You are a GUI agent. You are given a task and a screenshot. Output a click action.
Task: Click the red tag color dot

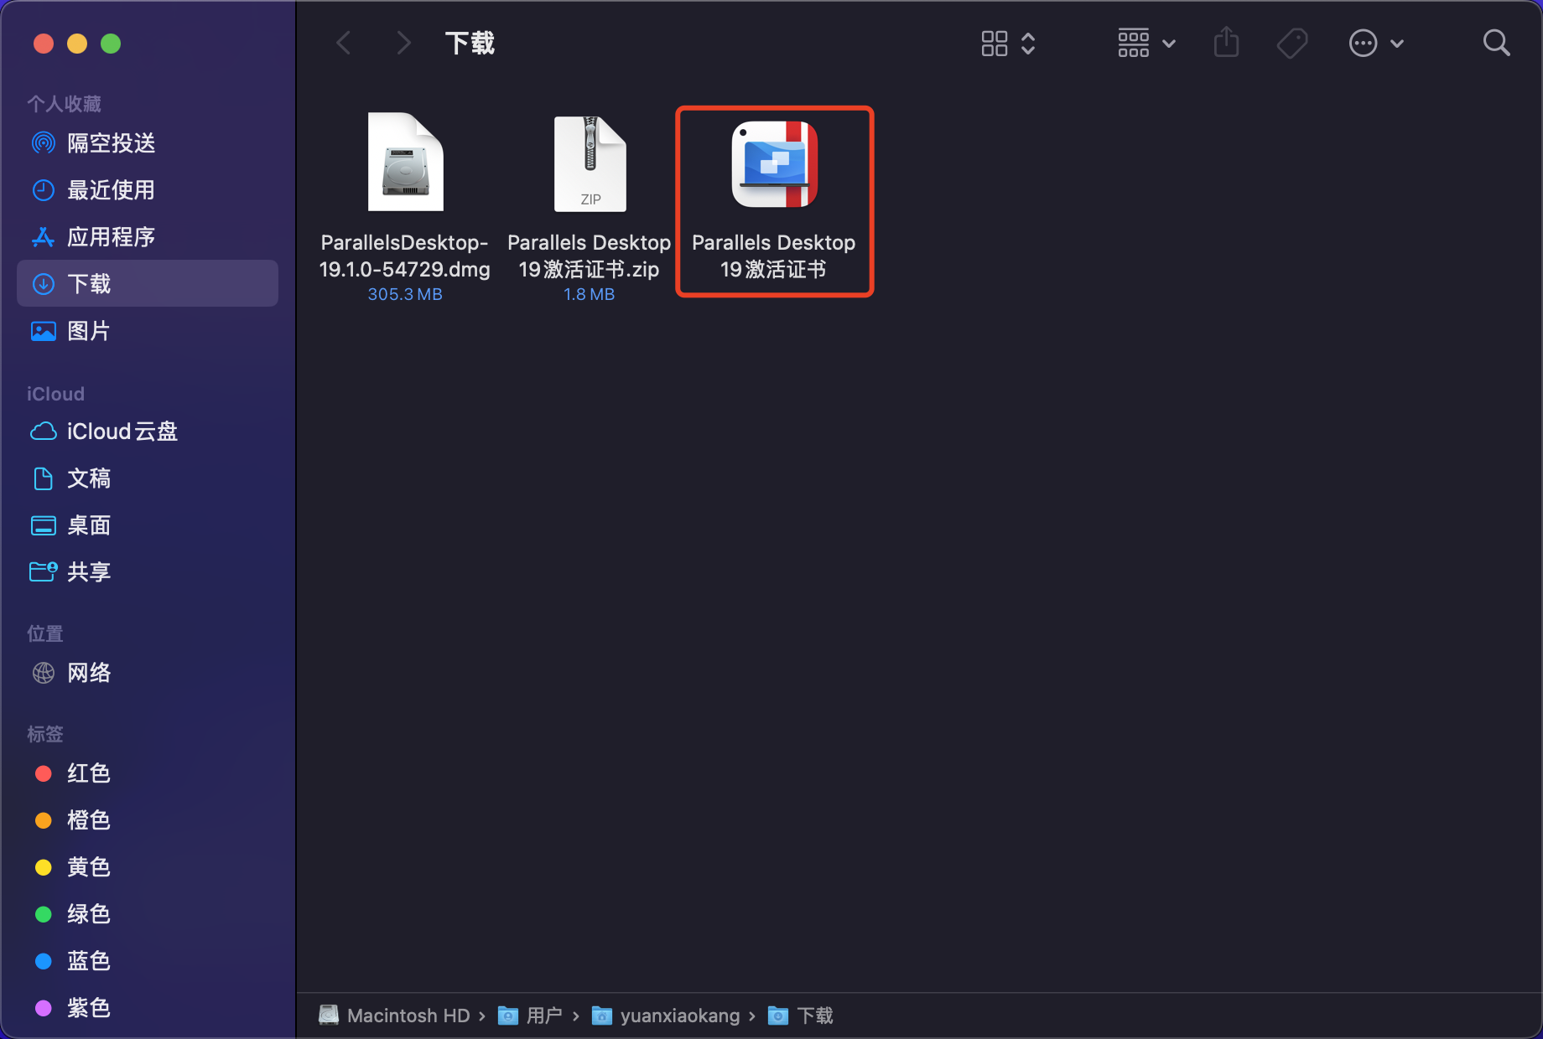pyautogui.click(x=44, y=773)
